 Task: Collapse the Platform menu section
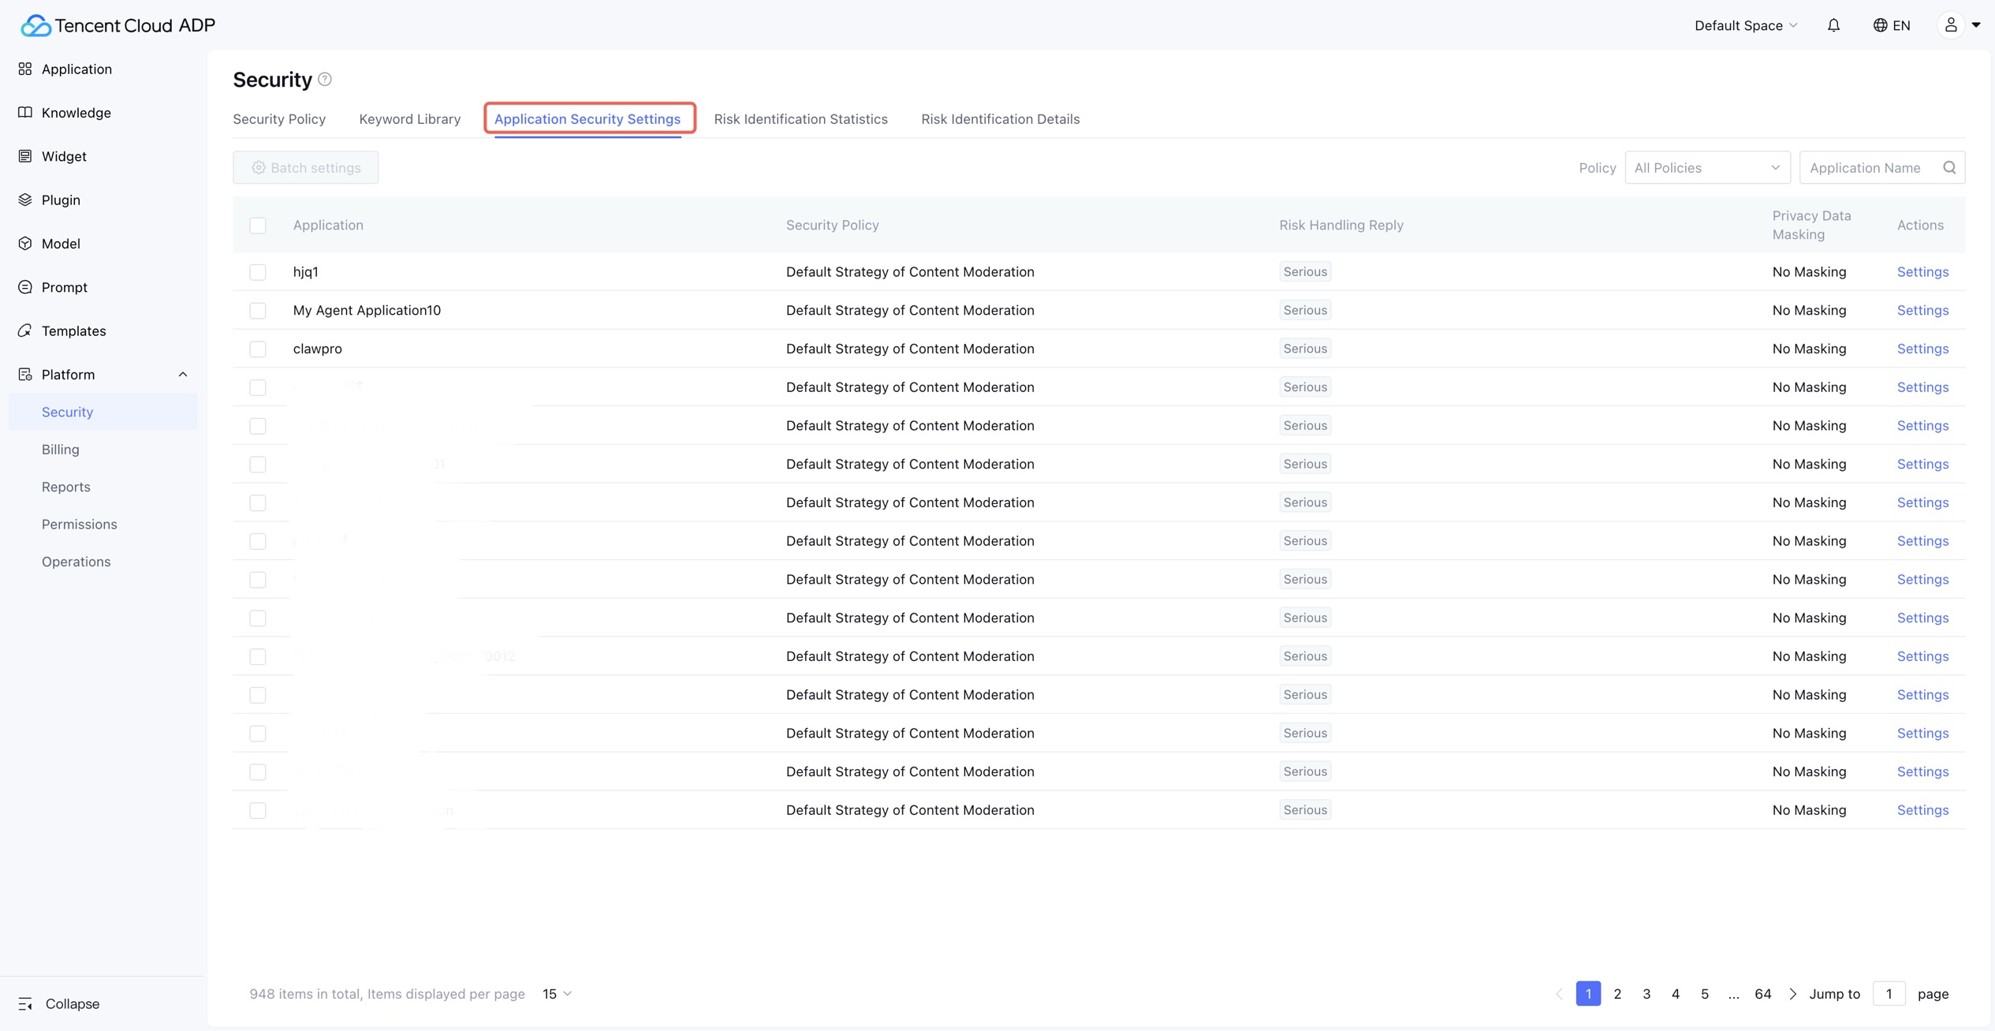click(182, 375)
